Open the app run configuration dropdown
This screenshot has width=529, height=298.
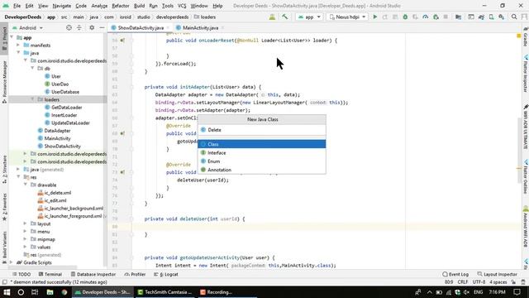click(x=309, y=17)
